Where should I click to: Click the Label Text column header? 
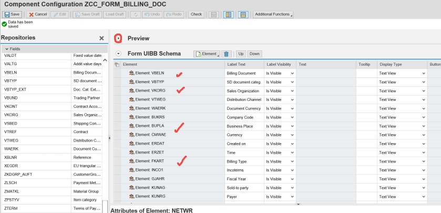pyautogui.click(x=244, y=65)
